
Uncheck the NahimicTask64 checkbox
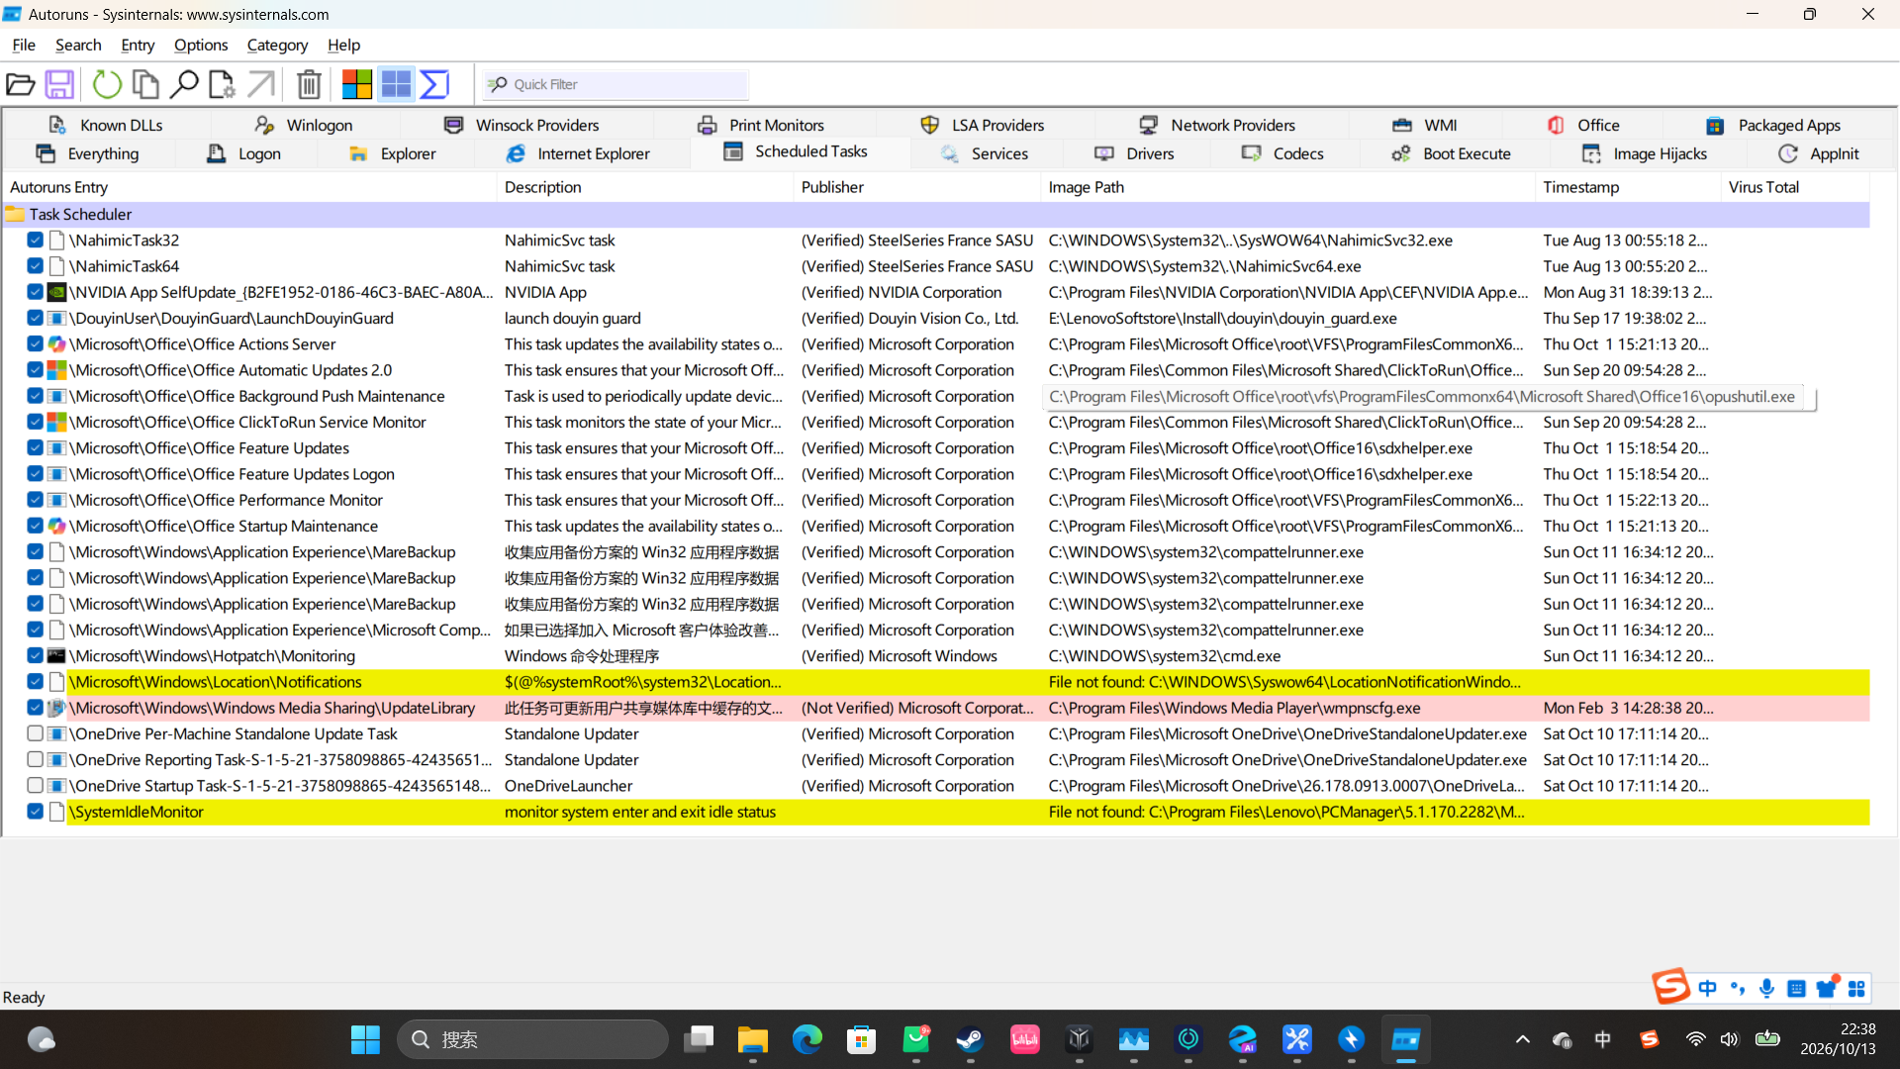[x=35, y=266]
